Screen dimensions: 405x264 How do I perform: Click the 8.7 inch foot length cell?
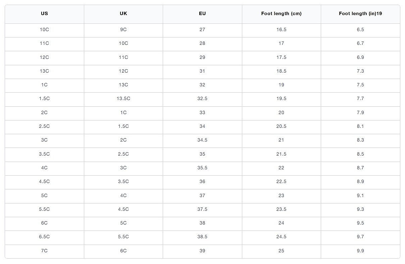[360, 168]
